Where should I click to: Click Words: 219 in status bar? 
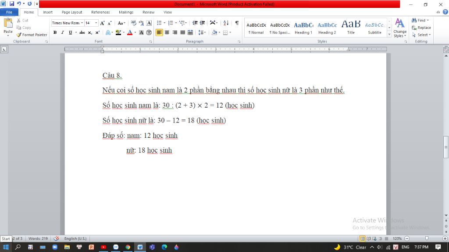point(38,238)
